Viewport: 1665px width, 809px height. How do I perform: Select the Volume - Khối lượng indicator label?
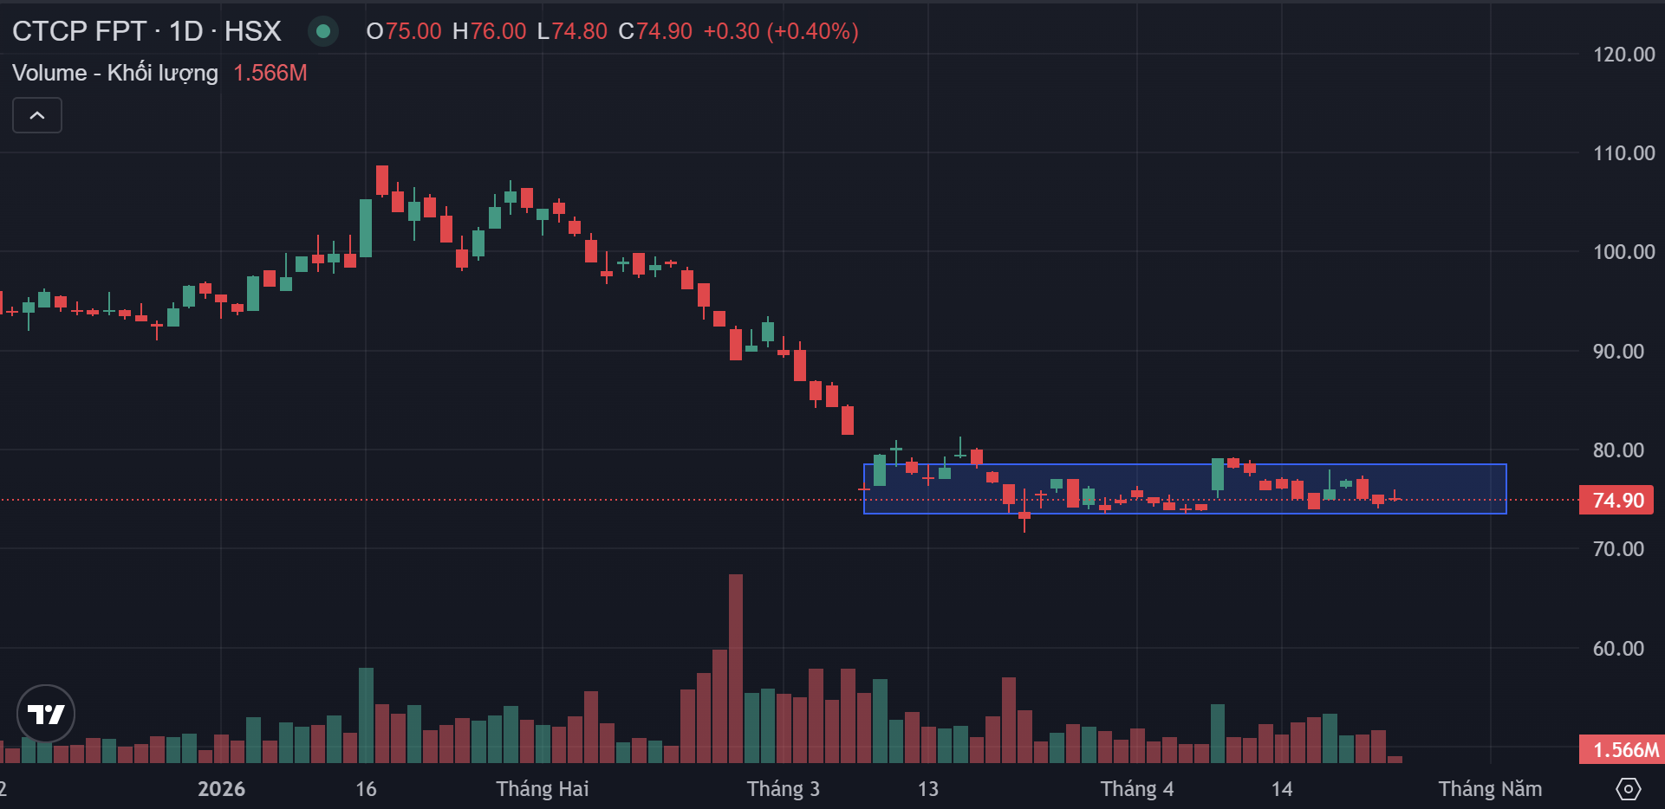[115, 73]
